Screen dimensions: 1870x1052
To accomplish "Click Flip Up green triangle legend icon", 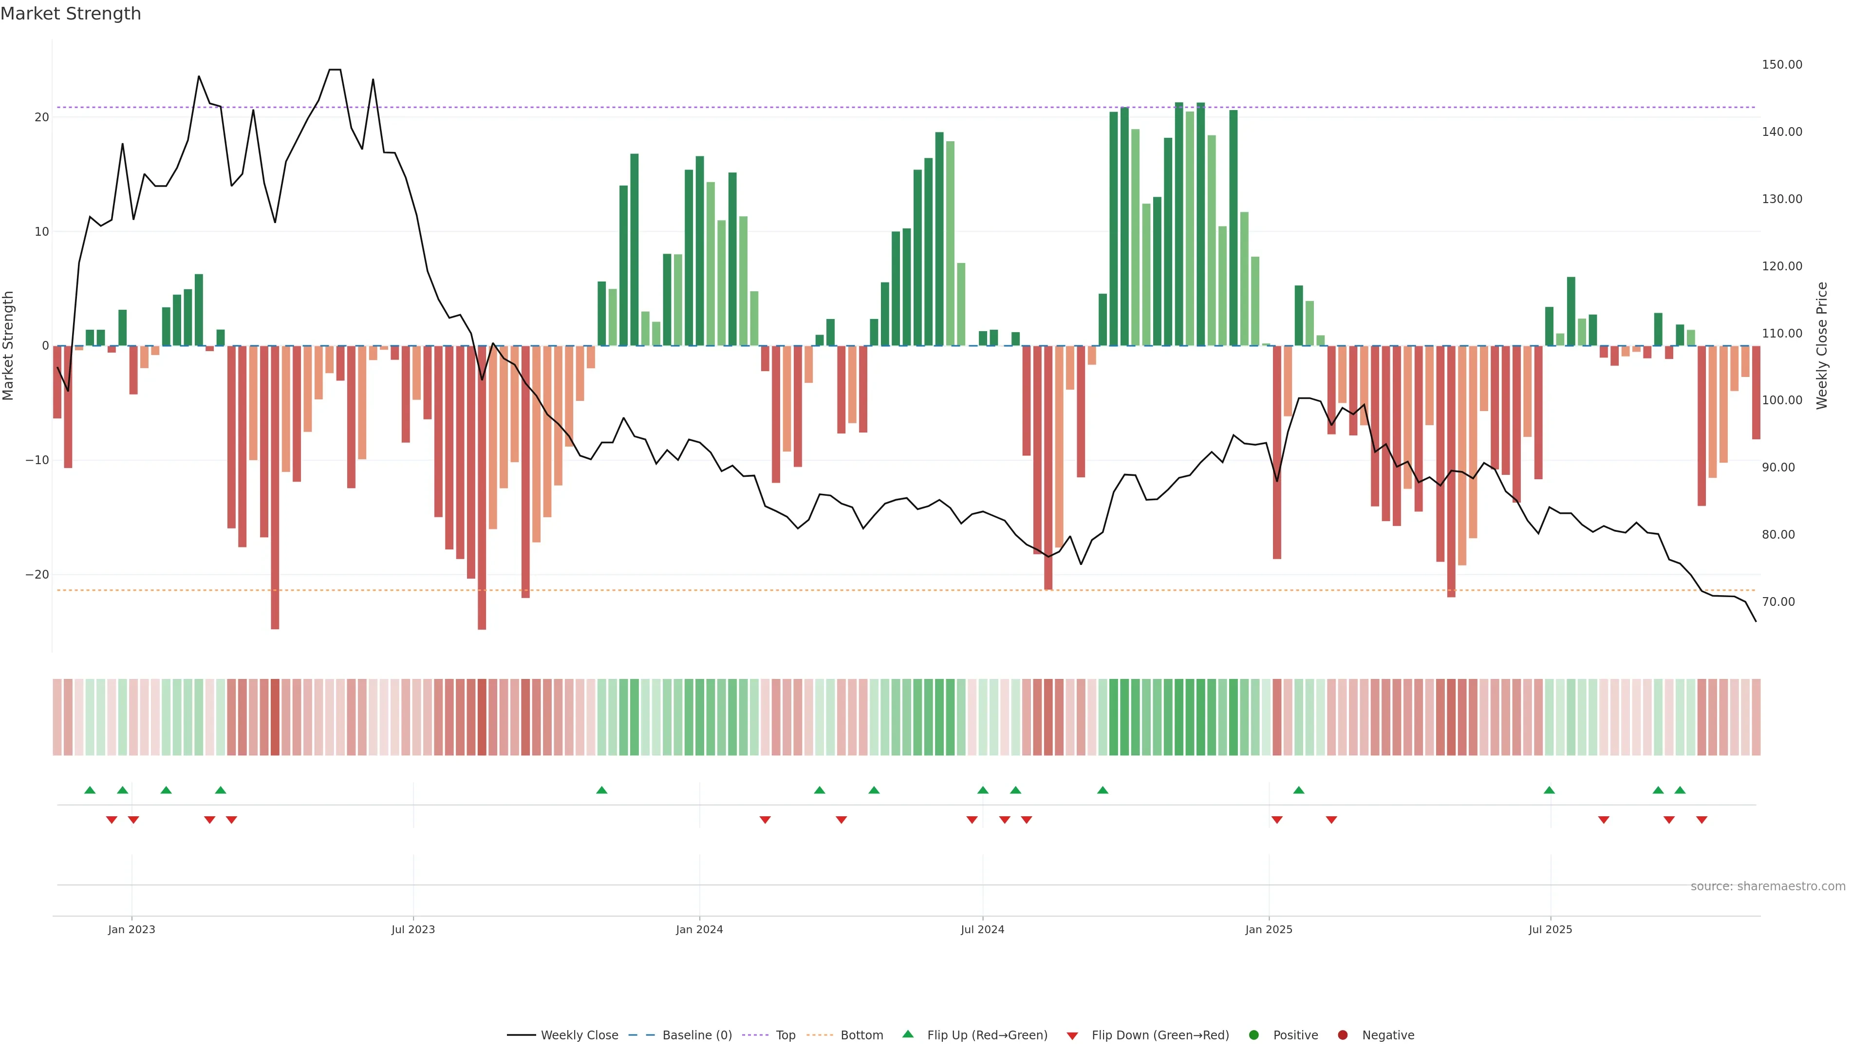I will (907, 1034).
